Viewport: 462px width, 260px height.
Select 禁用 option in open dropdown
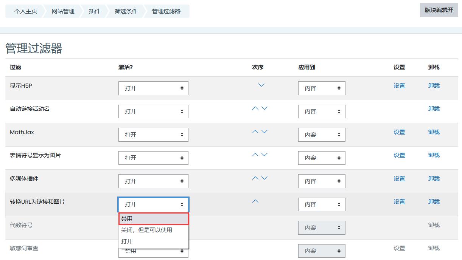point(153,219)
